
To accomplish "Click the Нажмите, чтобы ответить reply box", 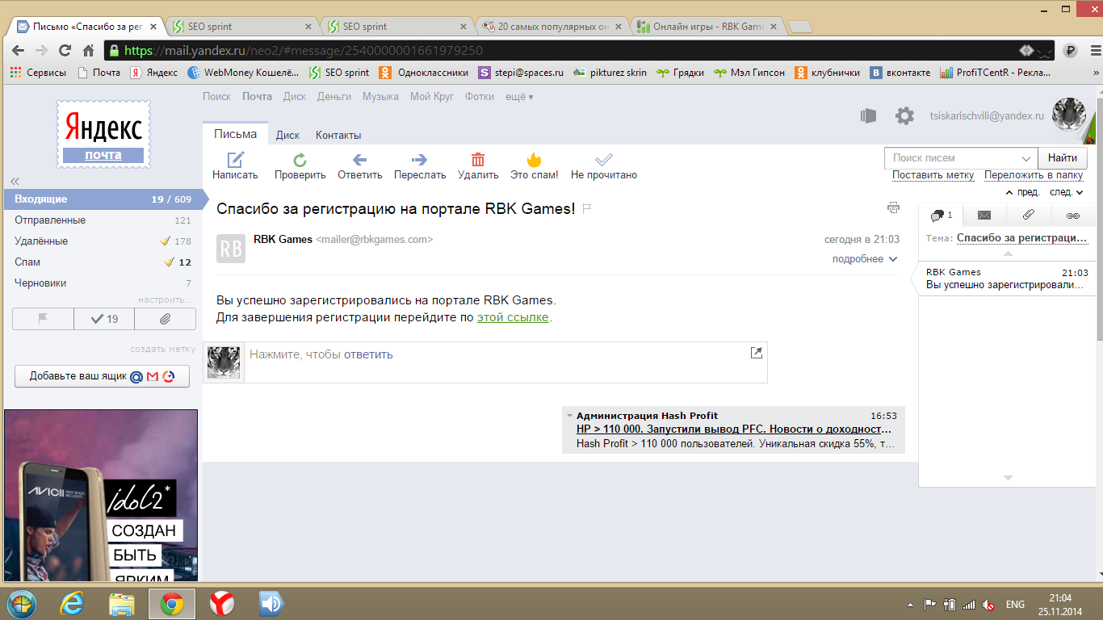I will pyautogui.click(x=505, y=362).
